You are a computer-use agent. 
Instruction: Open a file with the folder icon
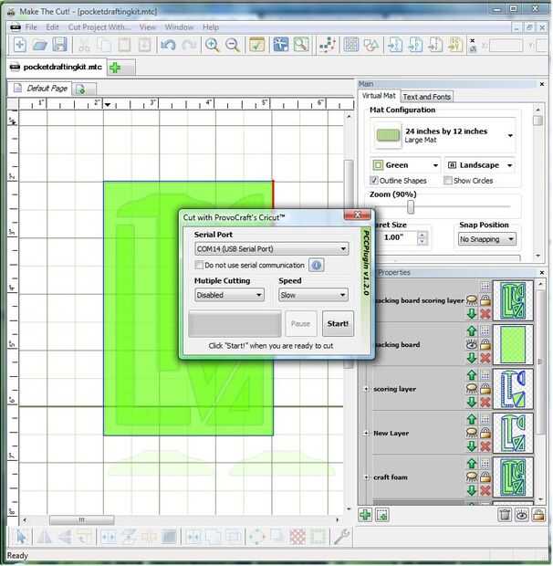(x=39, y=45)
